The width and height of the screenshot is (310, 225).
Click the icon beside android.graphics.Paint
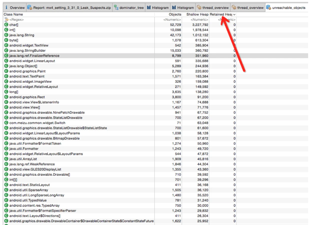coord(6,71)
